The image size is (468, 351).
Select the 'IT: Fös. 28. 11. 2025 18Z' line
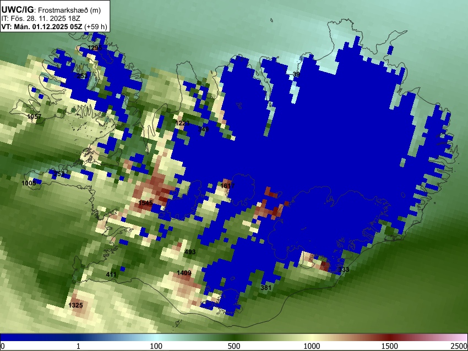click(x=41, y=19)
